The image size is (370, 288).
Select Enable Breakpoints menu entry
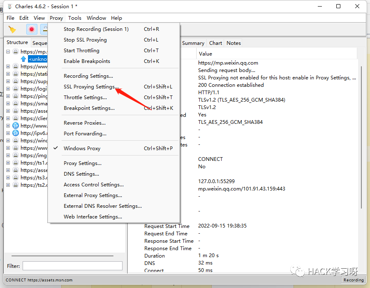tap(113, 61)
